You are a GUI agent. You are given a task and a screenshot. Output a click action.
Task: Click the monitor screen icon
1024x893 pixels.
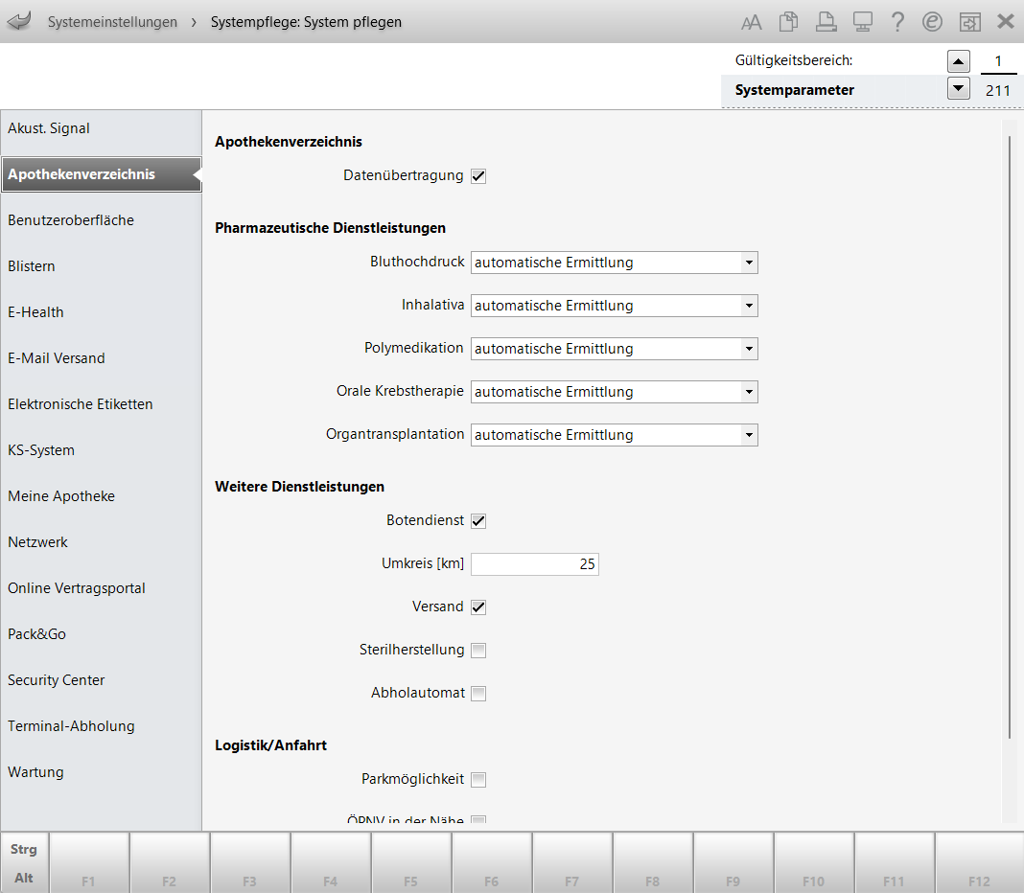861,22
